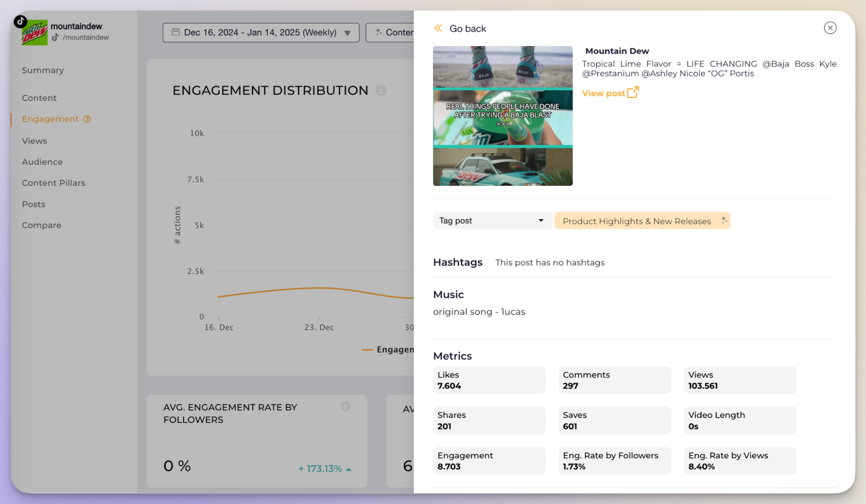Click the Video Length 0s card

point(740,420)
